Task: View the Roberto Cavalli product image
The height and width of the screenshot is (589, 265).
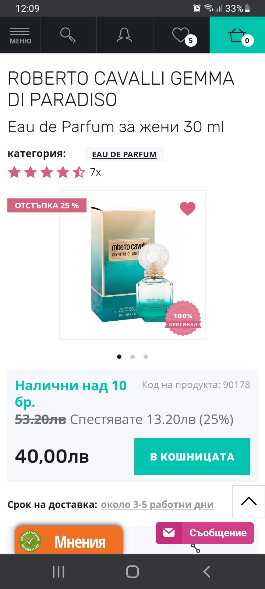Action: pyautogui.click(x=132, y=265)
